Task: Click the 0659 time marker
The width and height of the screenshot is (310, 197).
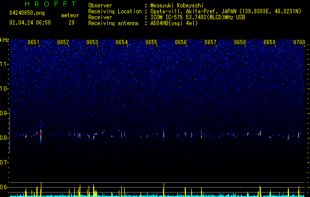Action: 270,42
